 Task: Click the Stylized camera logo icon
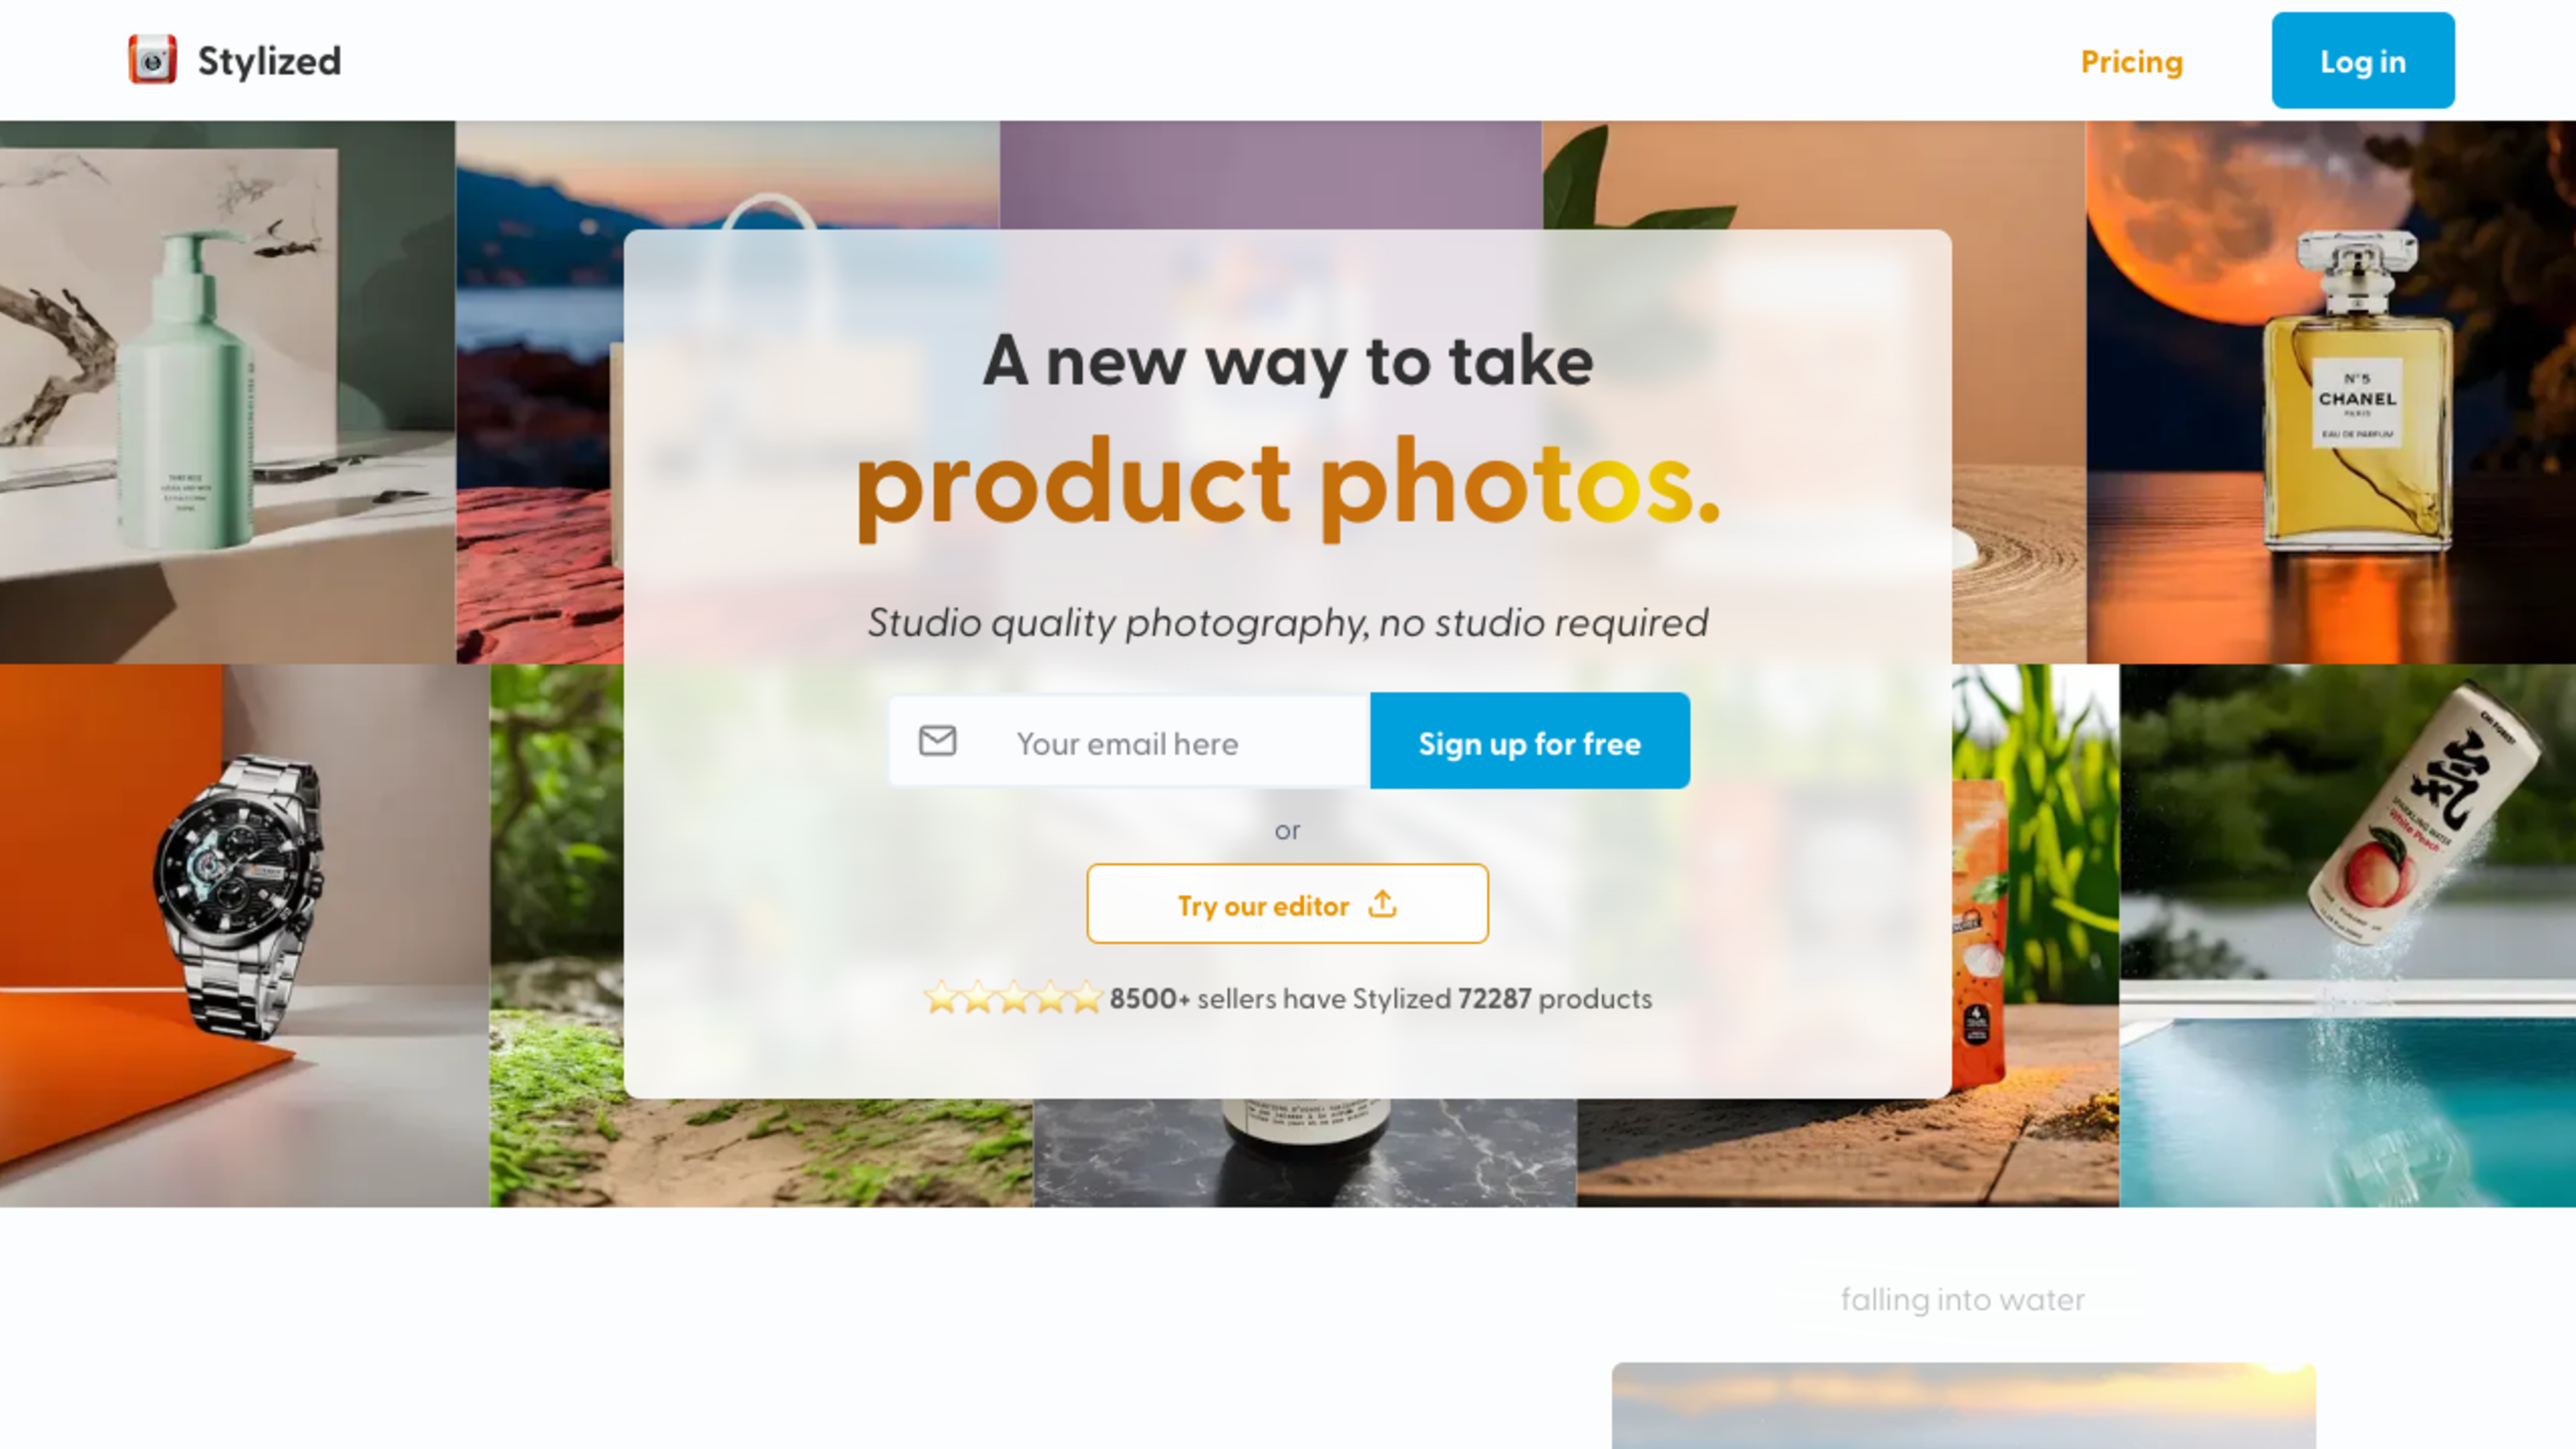point(152,60)
